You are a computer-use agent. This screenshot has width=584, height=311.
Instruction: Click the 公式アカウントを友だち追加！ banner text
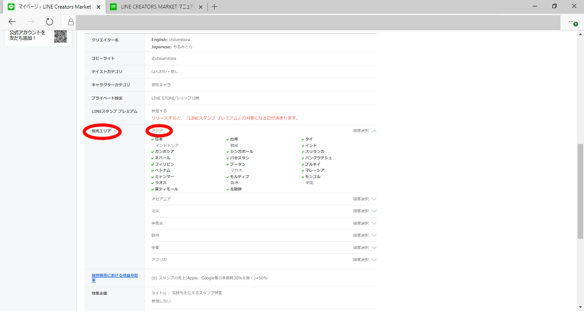tap(27, 35)
